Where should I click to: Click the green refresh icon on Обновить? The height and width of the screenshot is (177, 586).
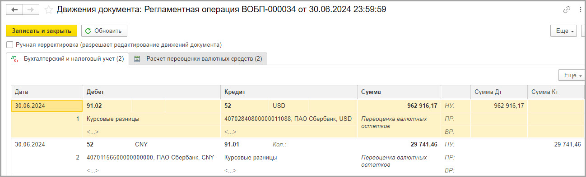88,31
